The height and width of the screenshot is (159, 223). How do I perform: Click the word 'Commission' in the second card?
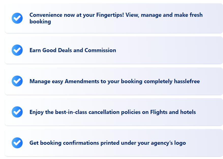100,50
